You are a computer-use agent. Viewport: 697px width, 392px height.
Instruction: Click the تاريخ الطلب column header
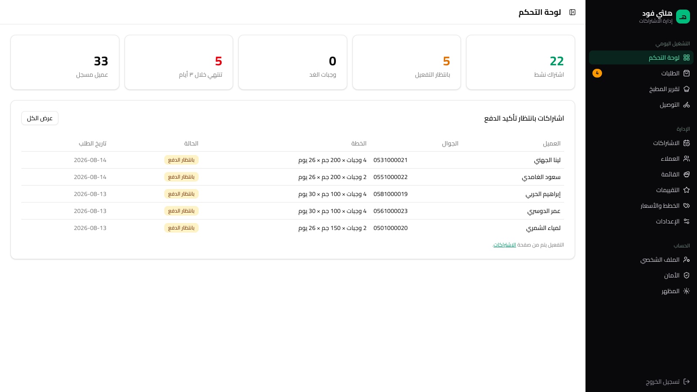[x=92, y=143]
